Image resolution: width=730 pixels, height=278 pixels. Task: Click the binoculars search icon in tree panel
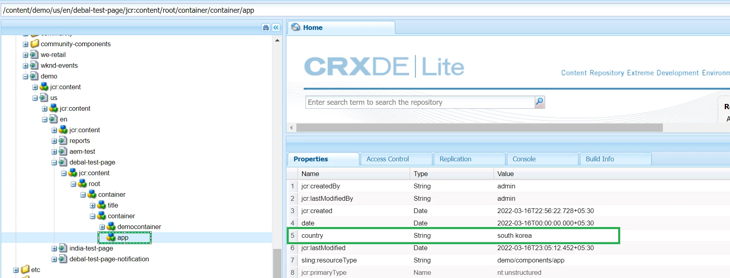pyautogui.click(x=266, y=27)
